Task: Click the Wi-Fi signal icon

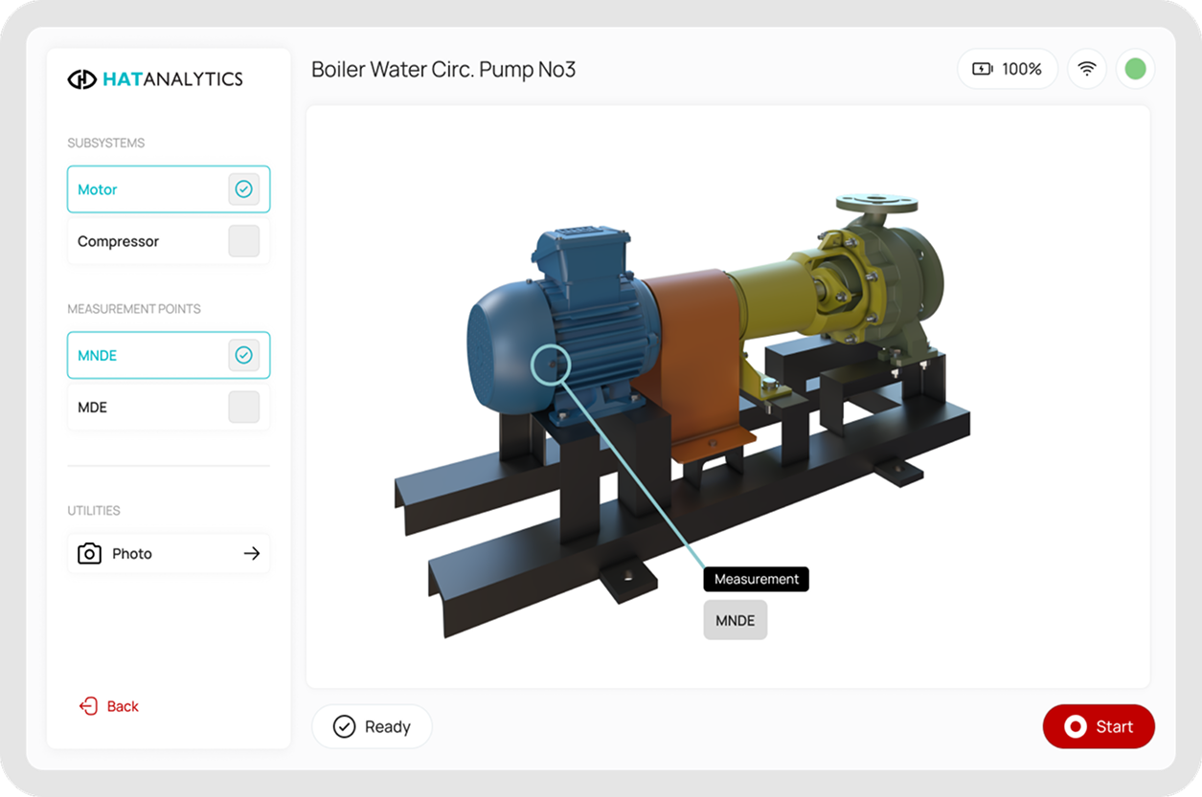Action: (x=1087, y=69)
